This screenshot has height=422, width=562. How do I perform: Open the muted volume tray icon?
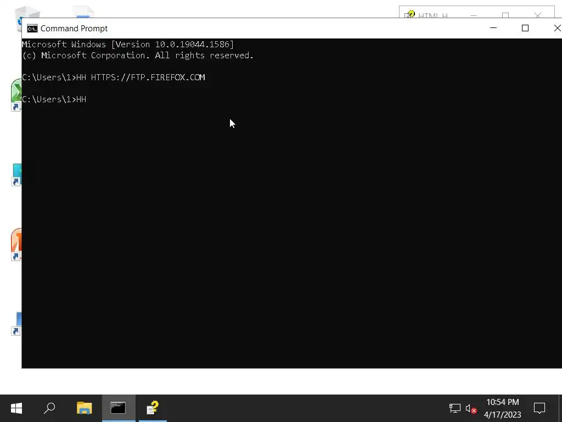coord(471,408)
